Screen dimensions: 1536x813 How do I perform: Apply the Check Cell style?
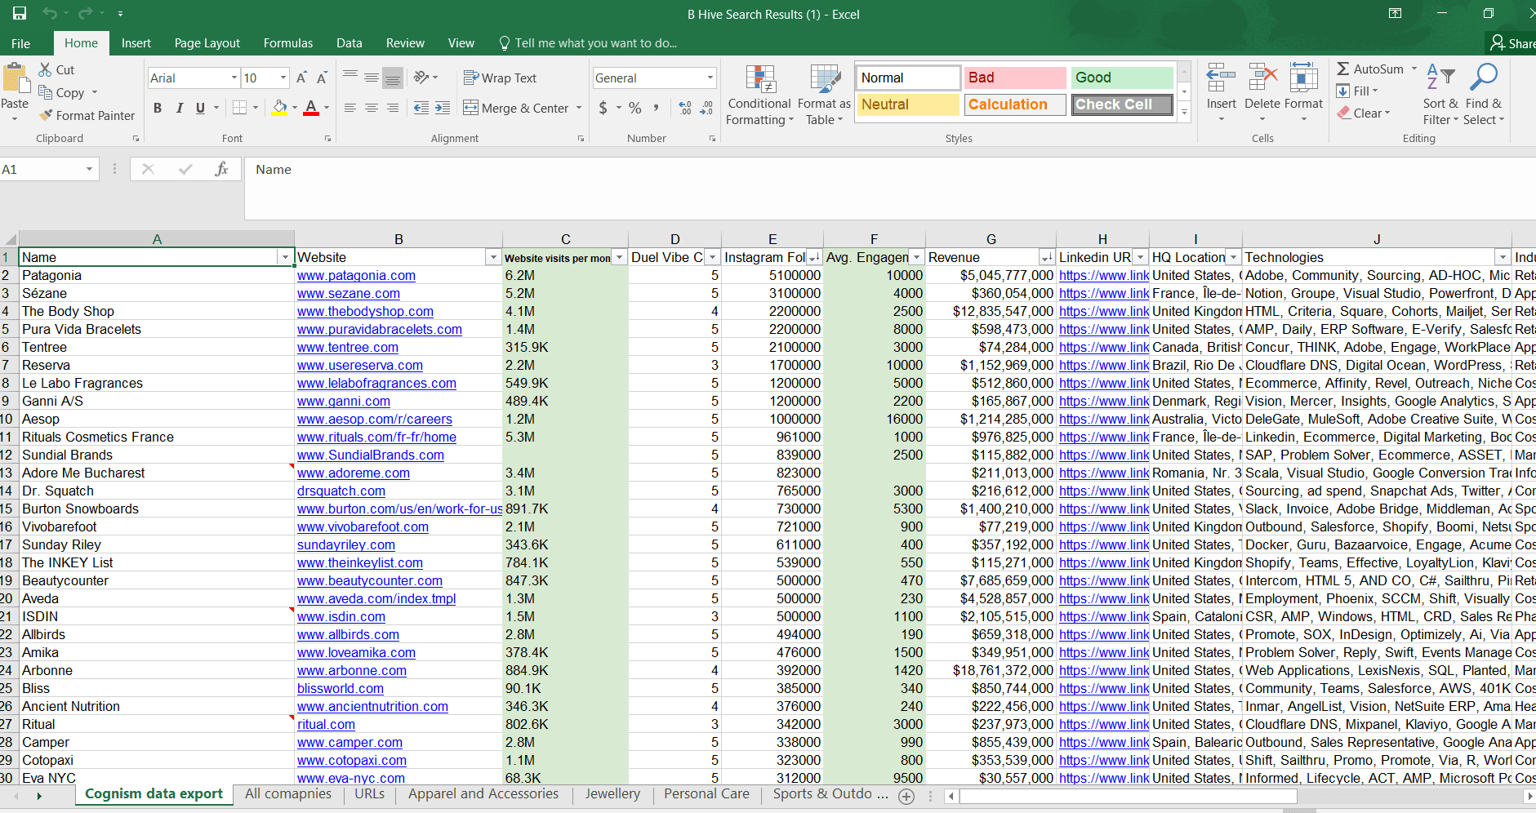pyautogui.click(x=1122, y=104)
